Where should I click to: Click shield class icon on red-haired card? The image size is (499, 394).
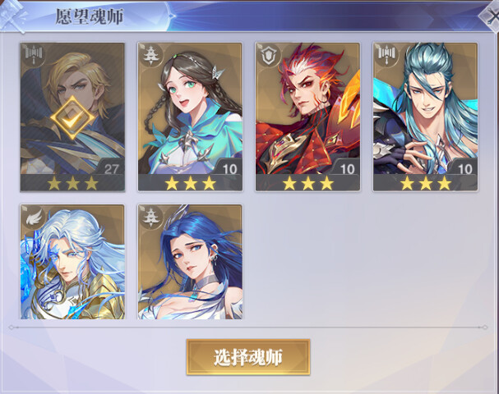point(269,55)
